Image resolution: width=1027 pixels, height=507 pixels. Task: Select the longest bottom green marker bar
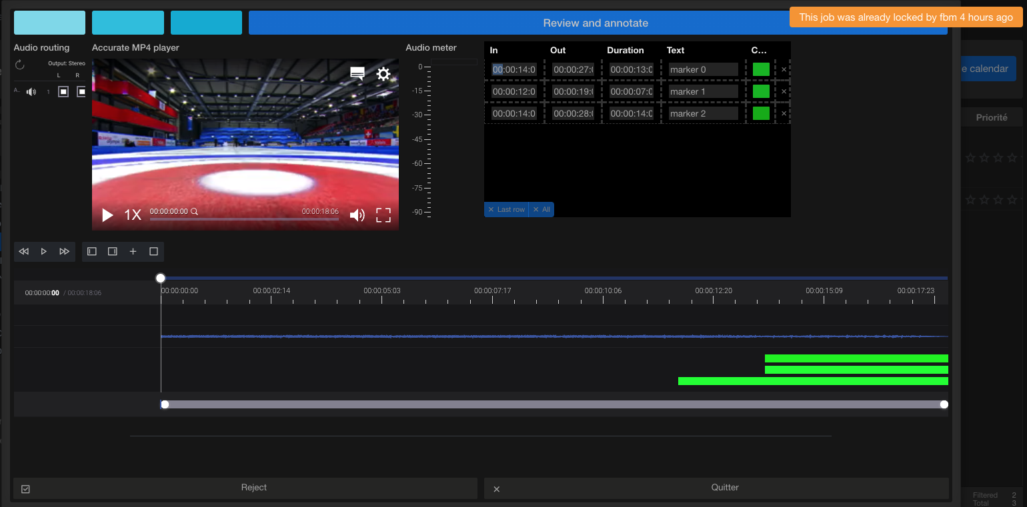click(x=813, y=381)
